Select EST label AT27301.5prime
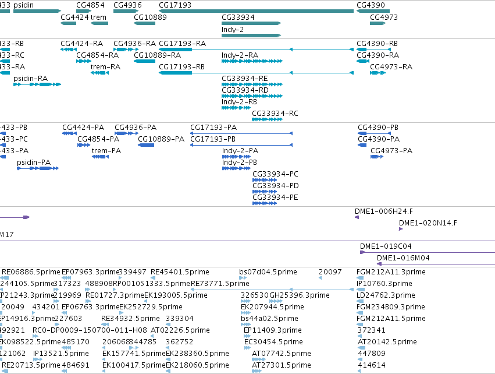 click(282, 365)
